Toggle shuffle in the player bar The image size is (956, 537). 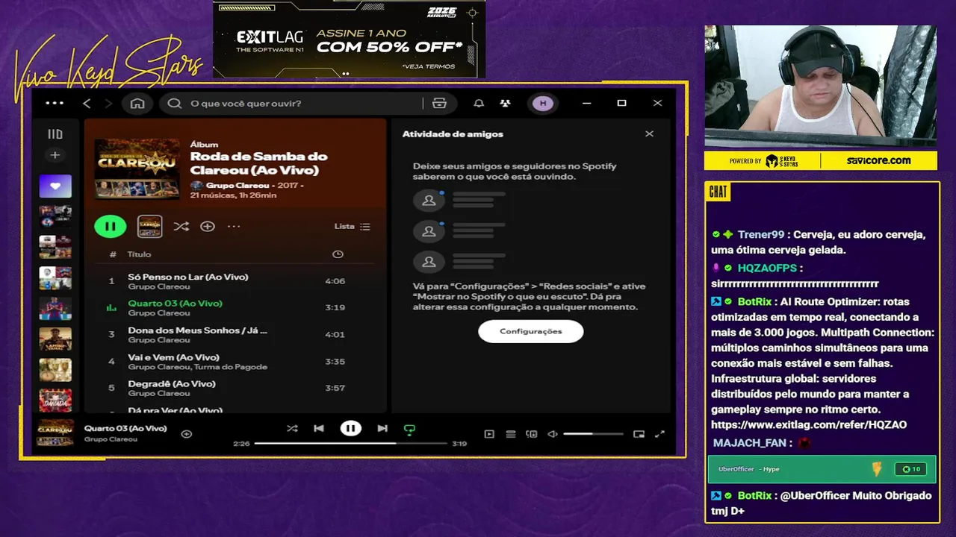292,428
